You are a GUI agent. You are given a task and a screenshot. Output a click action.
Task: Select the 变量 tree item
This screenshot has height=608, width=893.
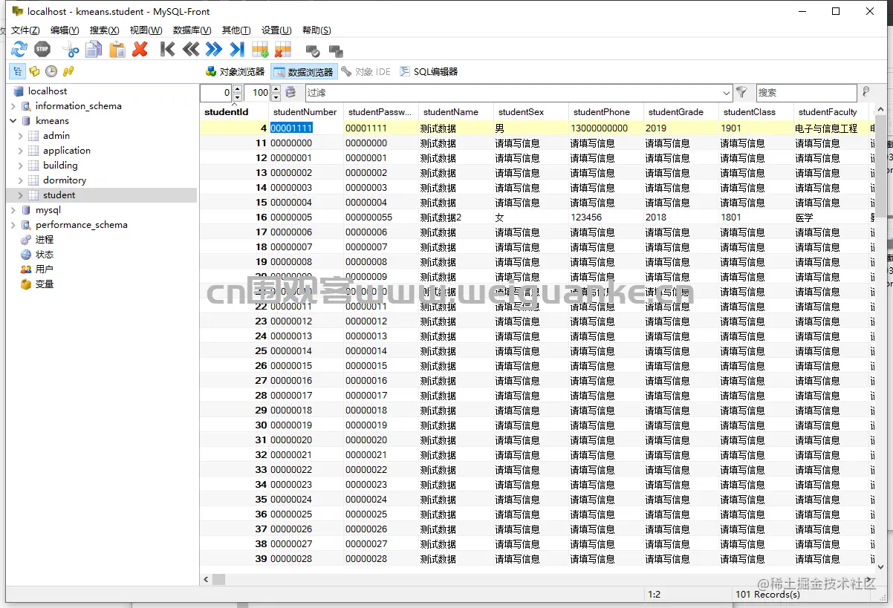point(44,284)
